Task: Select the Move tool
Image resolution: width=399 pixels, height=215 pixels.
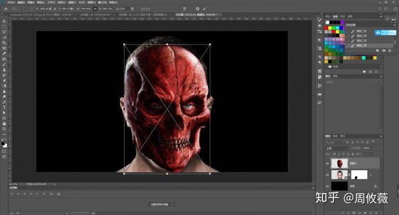Action: pos(4,21)
